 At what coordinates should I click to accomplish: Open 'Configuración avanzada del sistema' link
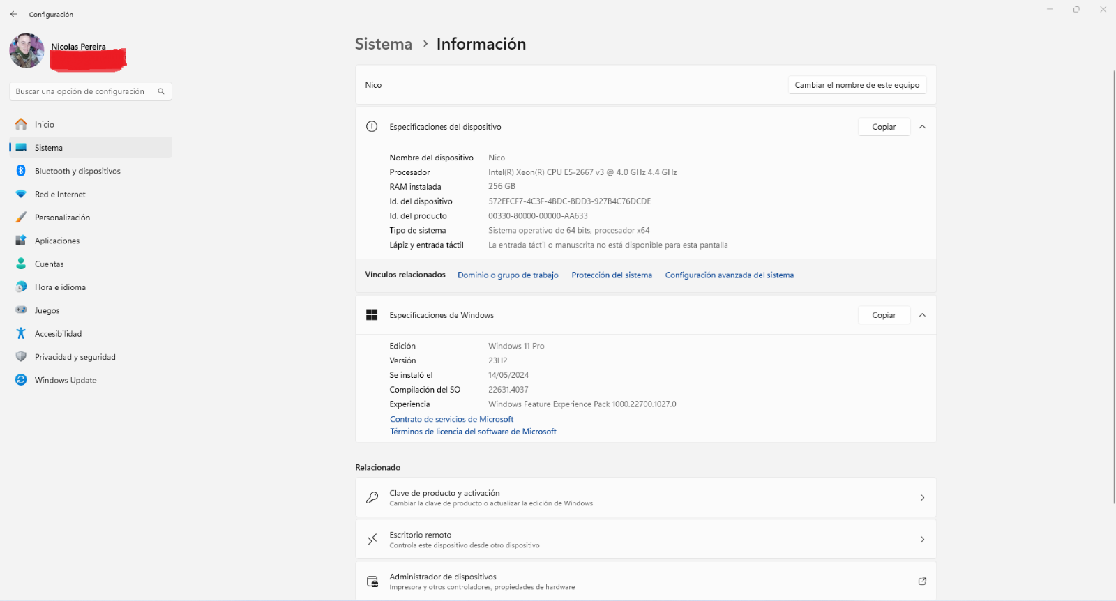(x=729, y=275)
